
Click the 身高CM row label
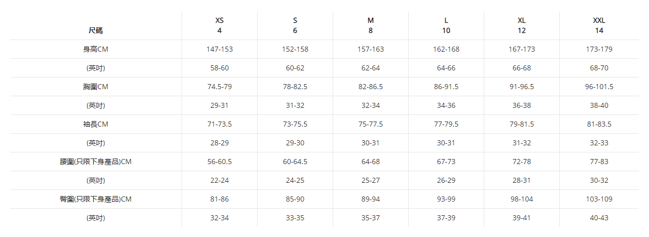pos(95,49)
